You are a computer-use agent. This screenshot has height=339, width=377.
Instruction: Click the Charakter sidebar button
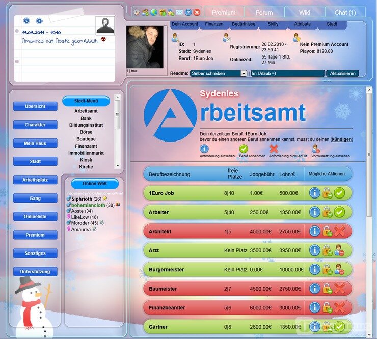(35, 125)
